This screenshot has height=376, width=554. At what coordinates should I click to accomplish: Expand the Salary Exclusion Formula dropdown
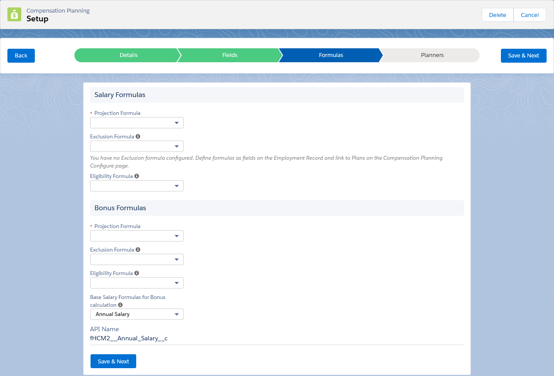[x=137, y=147]
